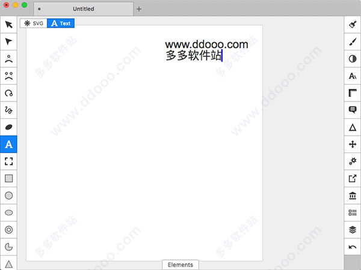Open the half-circle contrast effects panel
This screenshot has width=361, height=270.
[352, 59]
